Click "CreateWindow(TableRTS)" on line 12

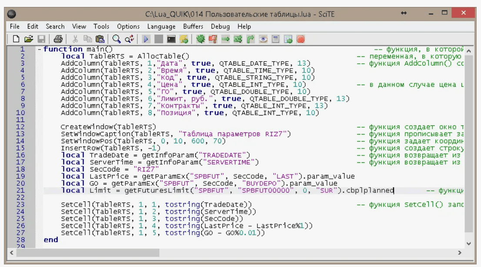[108, 127]
